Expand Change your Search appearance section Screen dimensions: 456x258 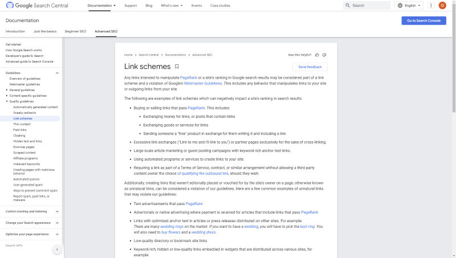click(57, 223)
